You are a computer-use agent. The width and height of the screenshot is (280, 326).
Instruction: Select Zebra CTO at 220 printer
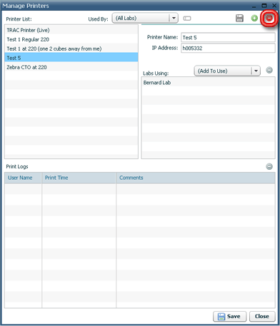pos(71,67)
